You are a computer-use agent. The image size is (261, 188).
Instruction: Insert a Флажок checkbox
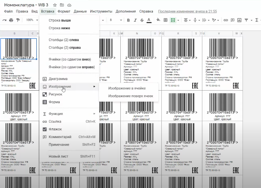(x=69, y=129)
